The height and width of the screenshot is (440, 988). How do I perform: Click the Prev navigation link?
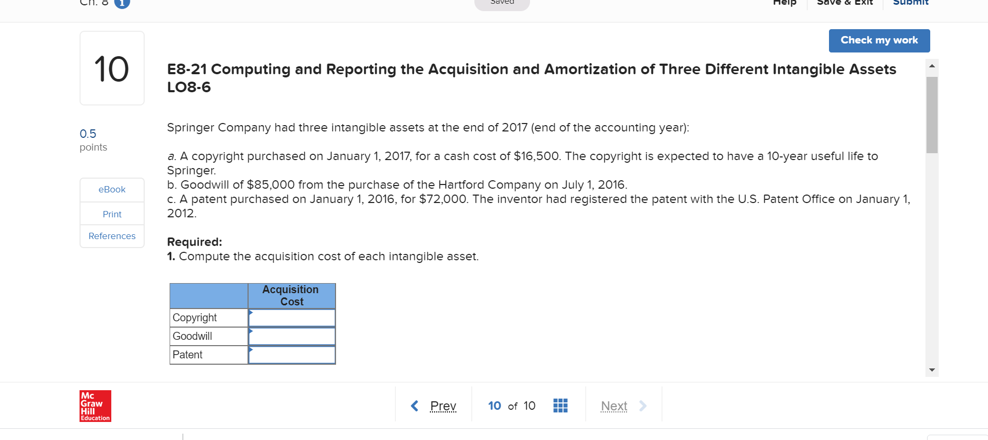point(443,406)
